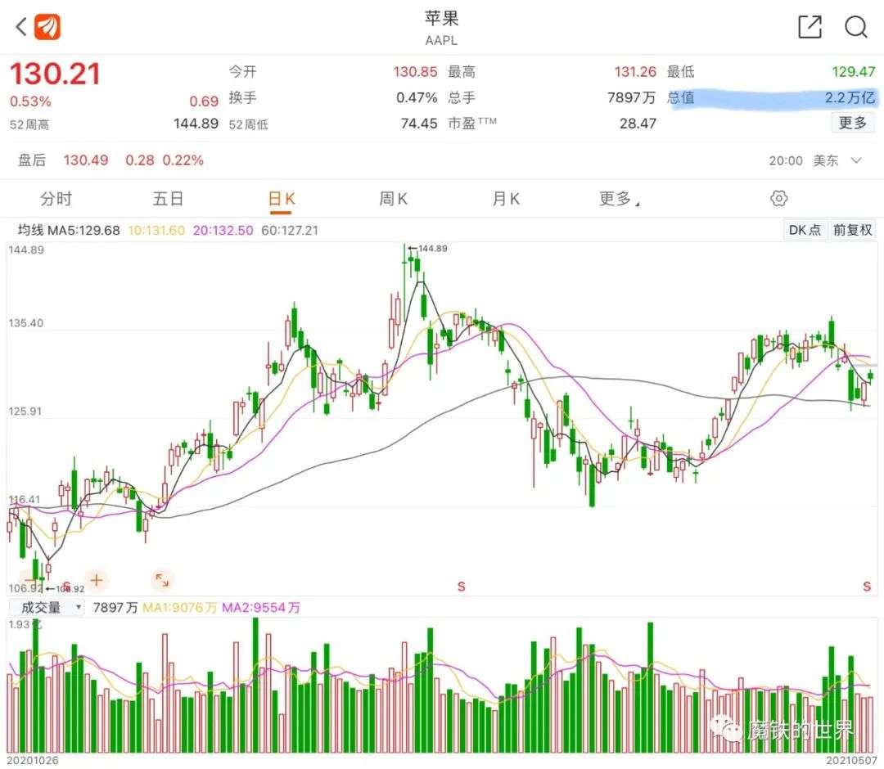Zoom in chart with plus icon
The image size is (884, 769).
pos(96,581)
